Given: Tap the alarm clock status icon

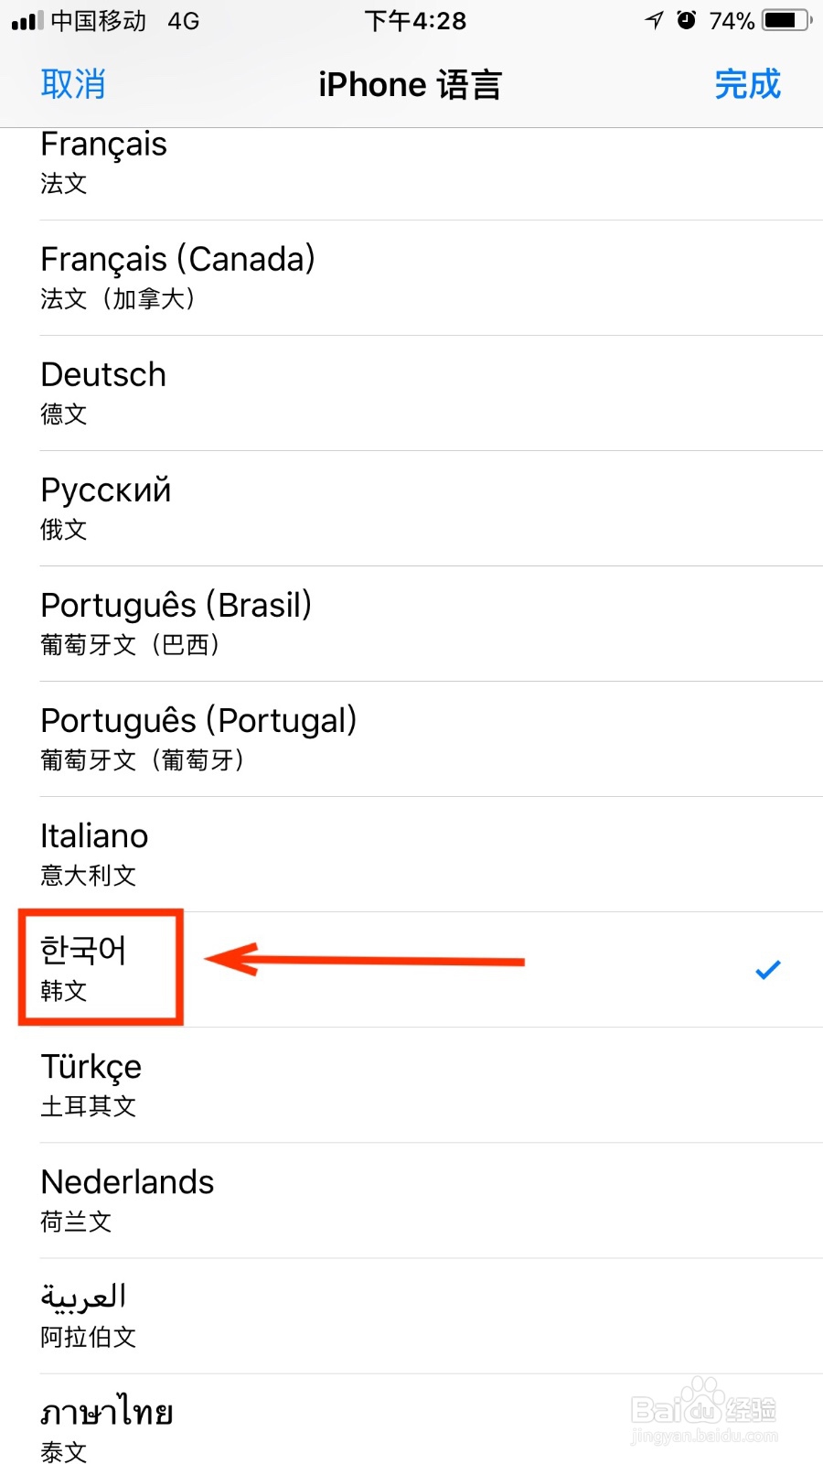Looking at the screenshot, I should point(687,20).
